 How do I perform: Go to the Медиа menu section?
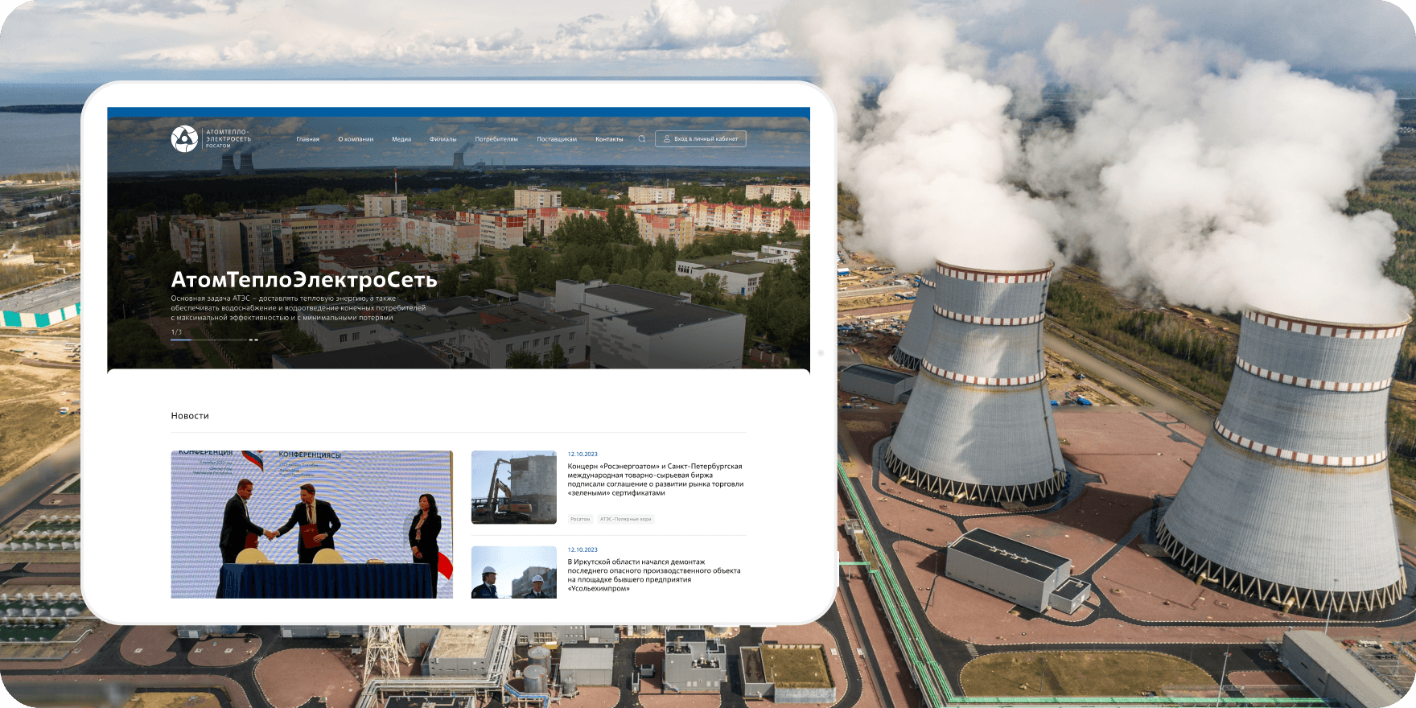[401, 139]
